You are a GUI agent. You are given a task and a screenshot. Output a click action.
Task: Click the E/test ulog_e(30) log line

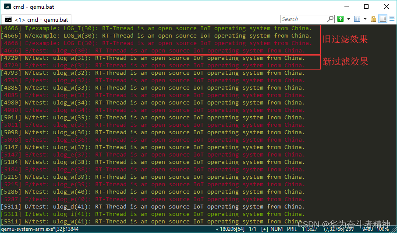152,51
